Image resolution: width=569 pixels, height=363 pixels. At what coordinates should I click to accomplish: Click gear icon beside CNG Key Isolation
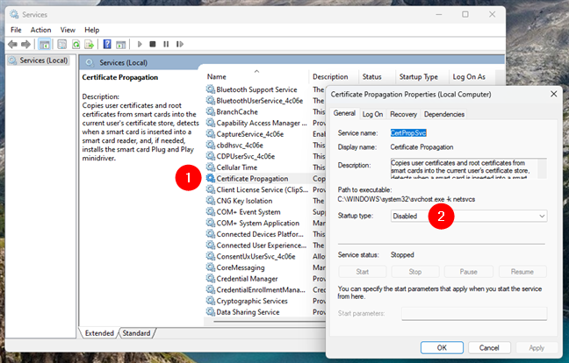(211, 200)
